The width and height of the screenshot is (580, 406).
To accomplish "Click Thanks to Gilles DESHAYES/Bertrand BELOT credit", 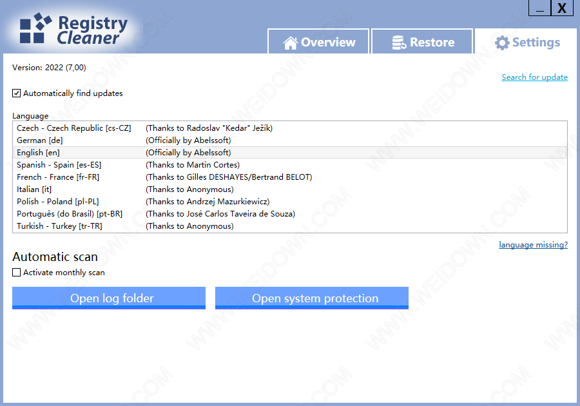I will click(229, 177).
